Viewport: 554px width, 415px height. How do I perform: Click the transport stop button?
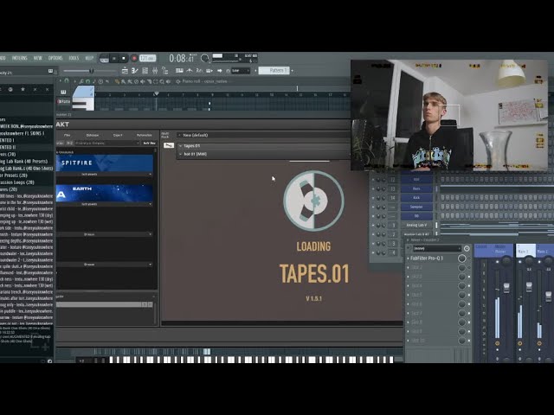coord(123,59)
